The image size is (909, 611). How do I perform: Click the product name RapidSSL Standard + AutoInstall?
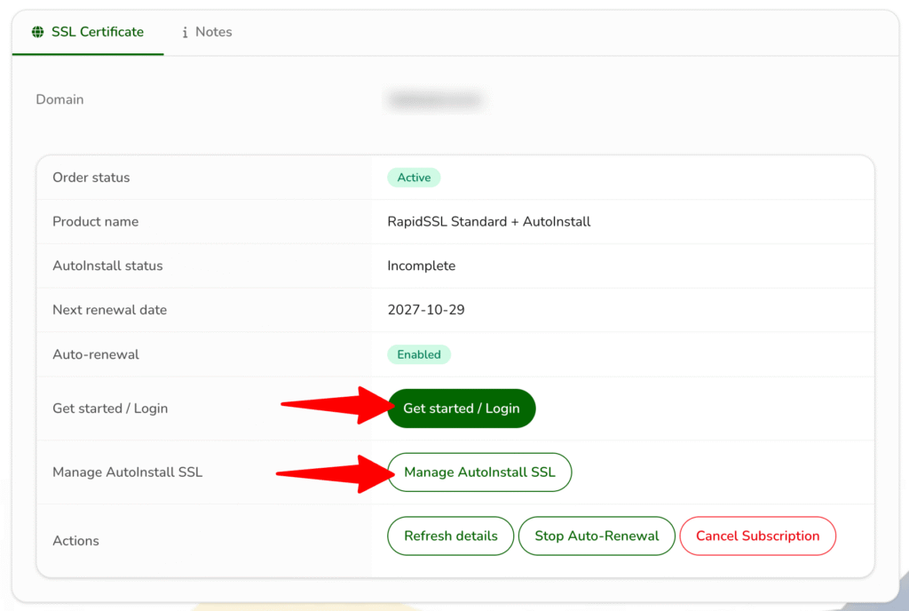pos(489,221)
